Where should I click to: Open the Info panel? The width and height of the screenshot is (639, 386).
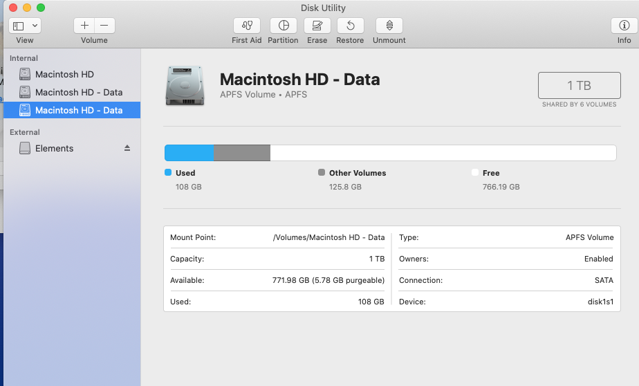coord(624,26)
